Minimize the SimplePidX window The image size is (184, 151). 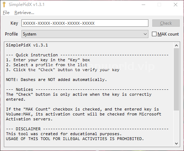(143, 5)
